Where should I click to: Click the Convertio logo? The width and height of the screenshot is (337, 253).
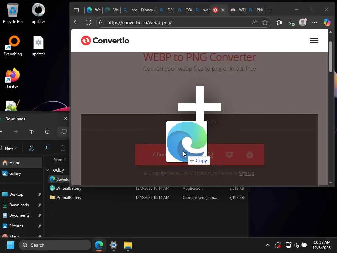pos(105,41)
